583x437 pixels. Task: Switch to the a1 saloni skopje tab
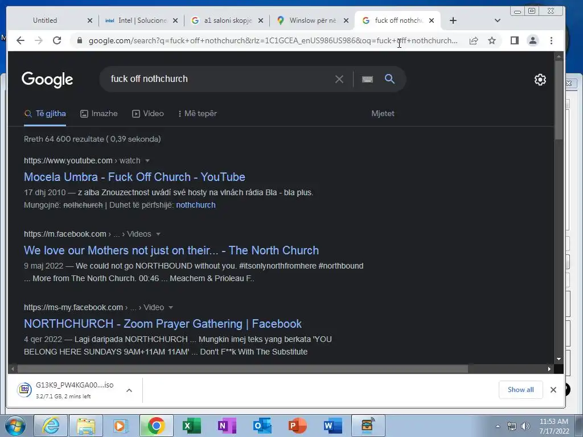[221, 20]
